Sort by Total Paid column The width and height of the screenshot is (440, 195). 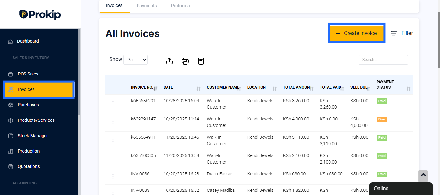(332, 87)
